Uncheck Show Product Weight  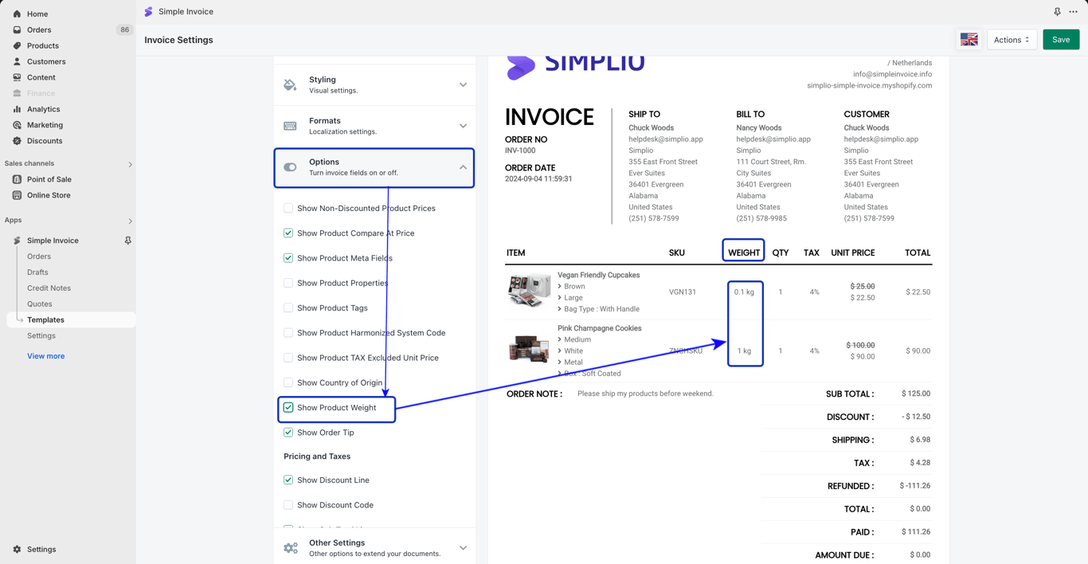(x=288, y=408)
